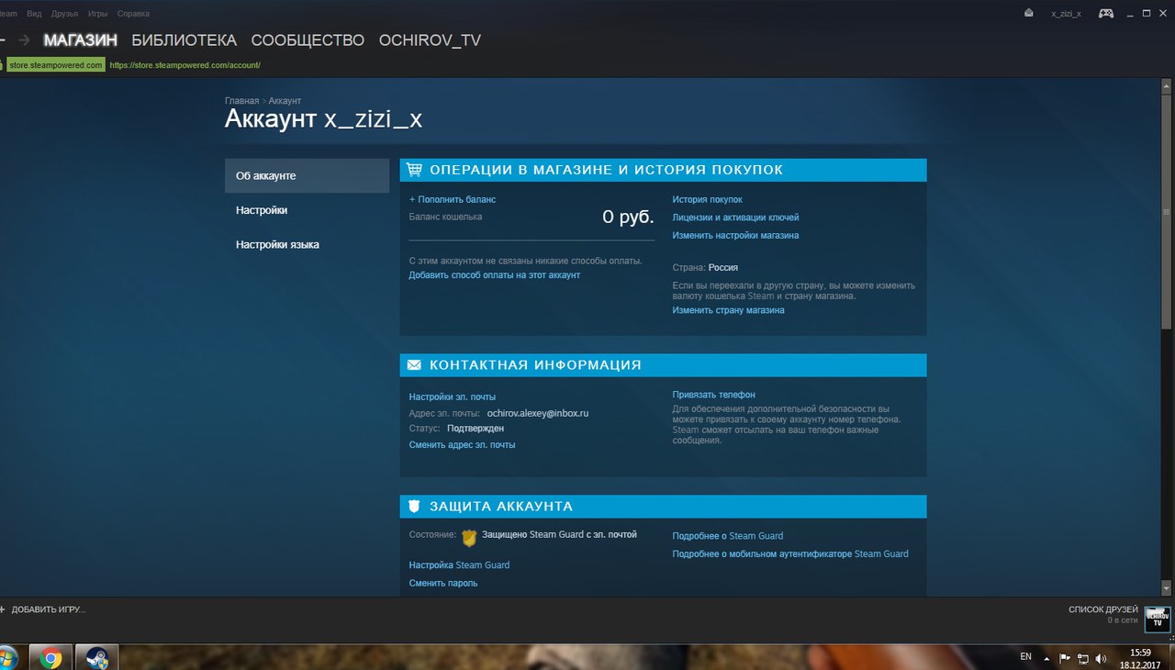Click the network icon in system tray
This screenshot has width=1175, height=670.
point(1083,658)
